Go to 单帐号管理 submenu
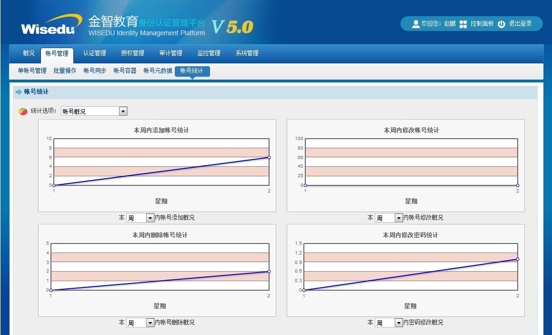This screenshot has height=335, width=552. (32, 71)
